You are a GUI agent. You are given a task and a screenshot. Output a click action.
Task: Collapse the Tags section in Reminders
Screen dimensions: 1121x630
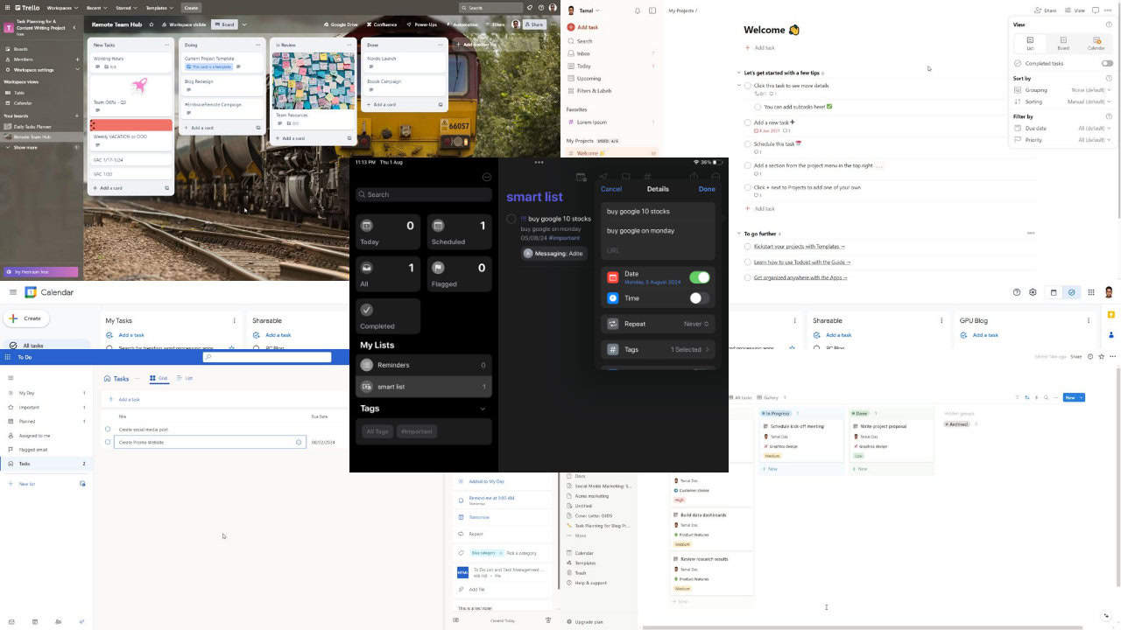[x=483, y=409]
